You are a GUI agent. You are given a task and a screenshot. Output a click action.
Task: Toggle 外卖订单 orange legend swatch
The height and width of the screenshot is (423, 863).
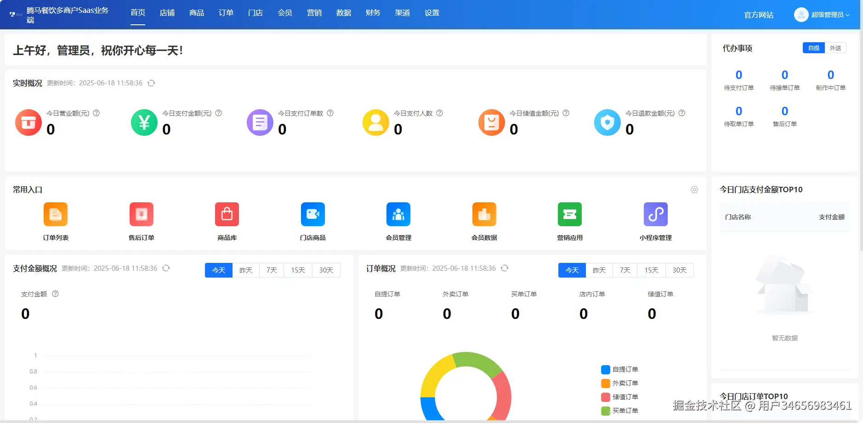tap(606, 384)
